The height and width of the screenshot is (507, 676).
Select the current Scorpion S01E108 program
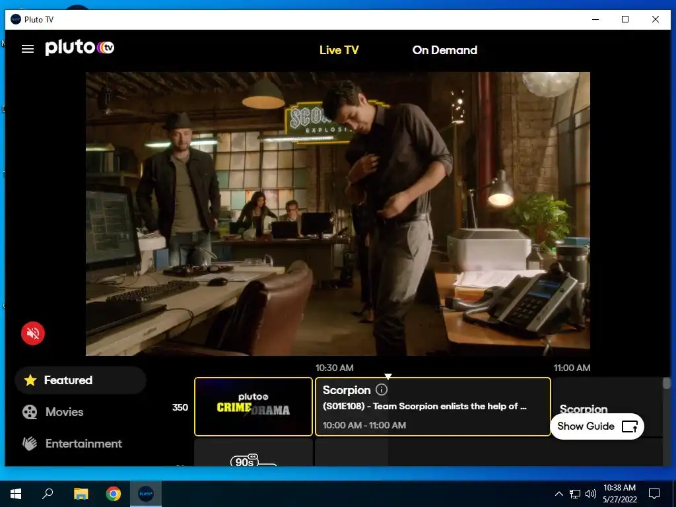(x=433, y=407)
